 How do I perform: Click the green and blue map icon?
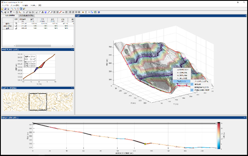[x=95, y=12]
